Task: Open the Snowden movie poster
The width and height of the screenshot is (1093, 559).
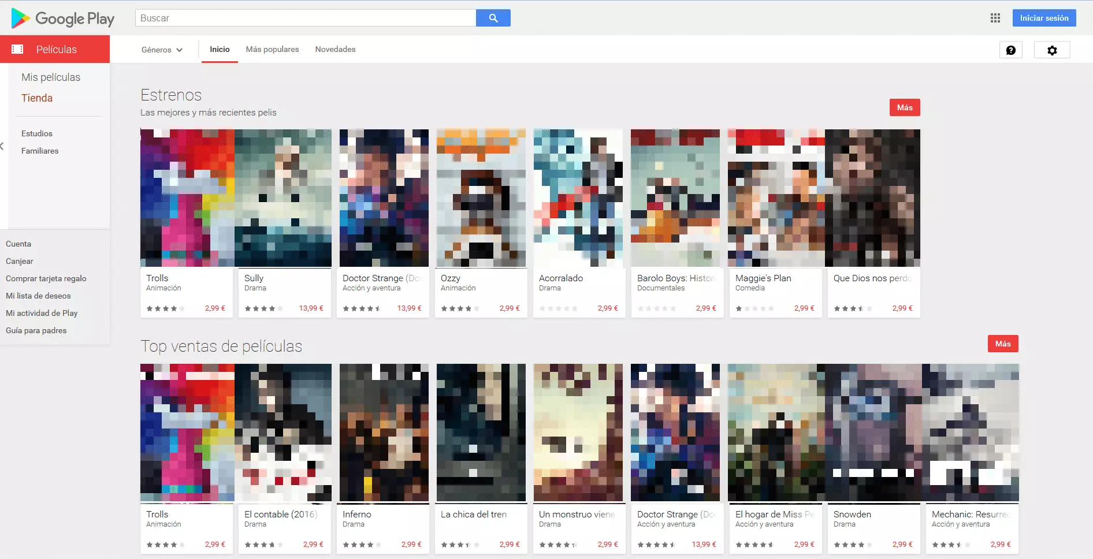Action: (x=873, y=433)
